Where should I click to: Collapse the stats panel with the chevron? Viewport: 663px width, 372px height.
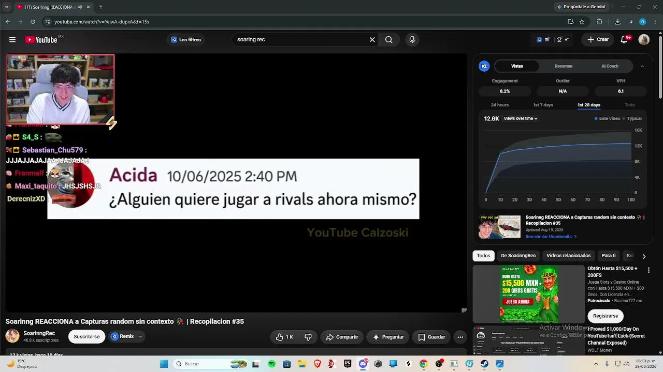642,66
